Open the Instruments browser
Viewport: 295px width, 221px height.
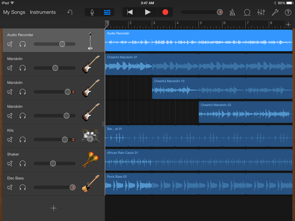[x=43, y=12]
